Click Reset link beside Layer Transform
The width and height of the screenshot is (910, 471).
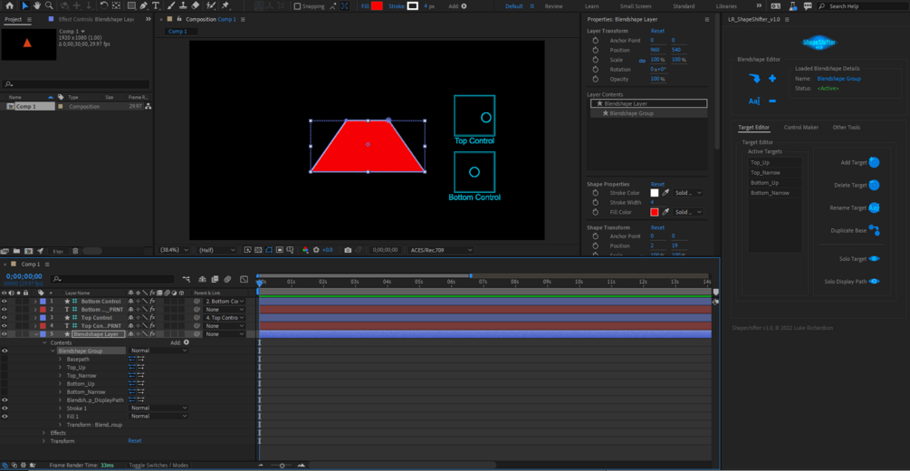pos(657,31)
